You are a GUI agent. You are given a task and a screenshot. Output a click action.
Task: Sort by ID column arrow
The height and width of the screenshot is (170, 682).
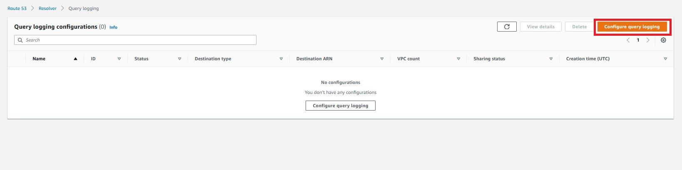(x=119, y=59)
